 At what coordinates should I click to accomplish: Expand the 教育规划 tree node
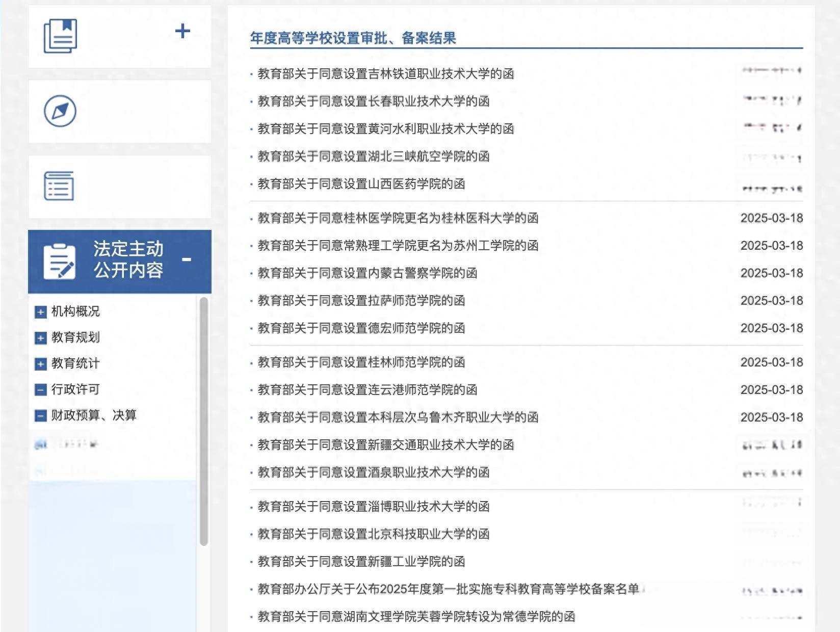(41, 338)
